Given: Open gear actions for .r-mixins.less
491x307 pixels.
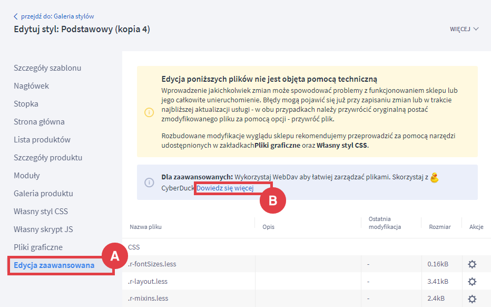Looking at the screenshot, I should [472, 299].
